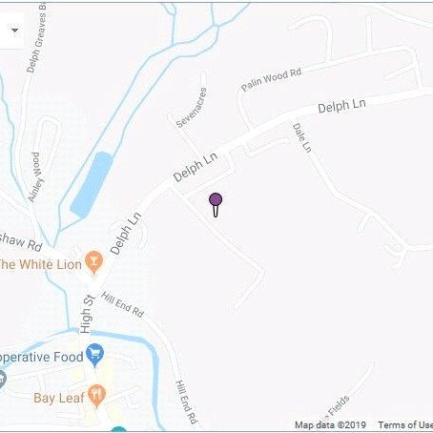Open the Bay Leaf restaurant pin

(97, 396)
